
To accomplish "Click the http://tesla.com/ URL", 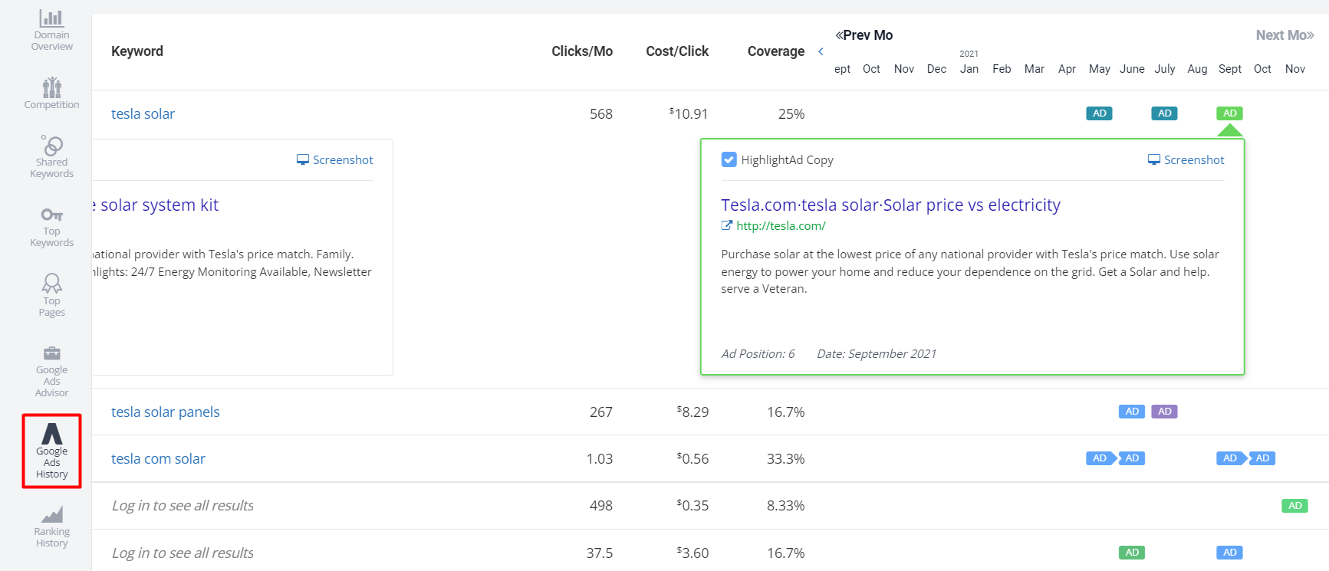I will 781,225.
